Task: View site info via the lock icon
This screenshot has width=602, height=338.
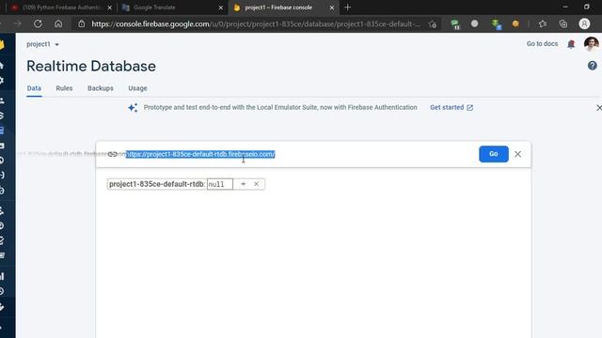Action: point(82,23)
